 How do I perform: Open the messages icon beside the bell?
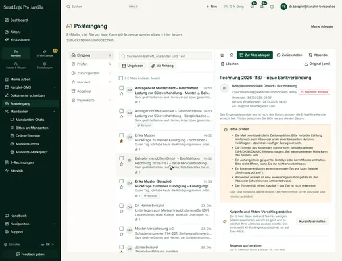(252, 7)
